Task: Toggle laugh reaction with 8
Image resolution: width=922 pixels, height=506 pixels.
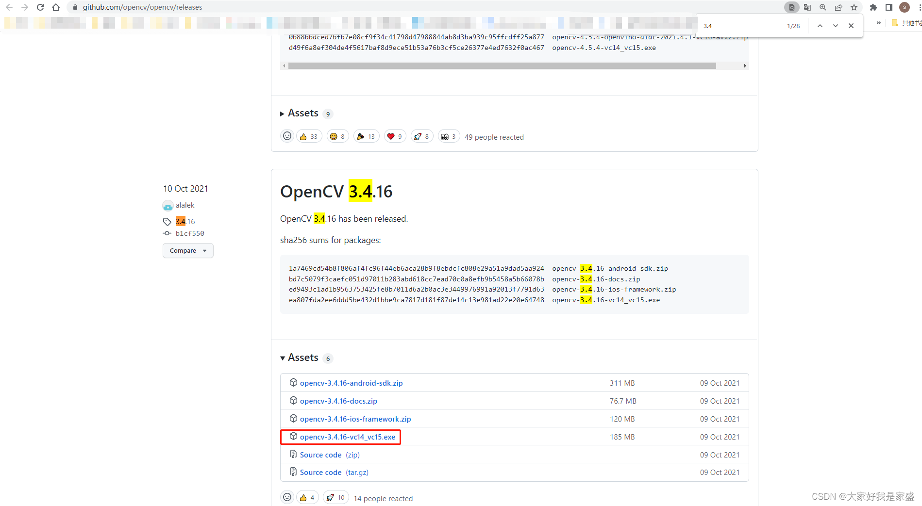Action: (x=337, y=136)
